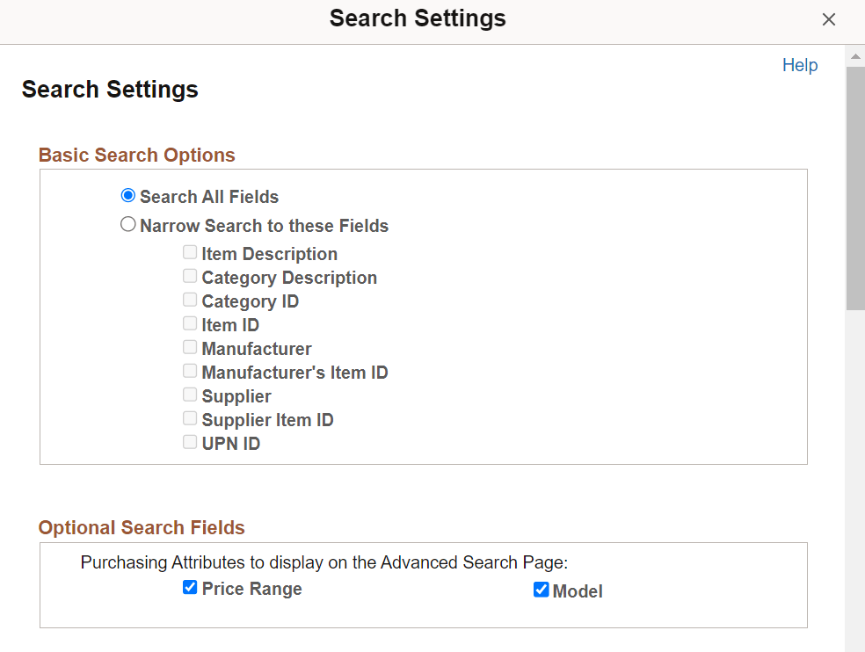The image size is (865, 652).
Task: Enable the Item Description checkbox
Action: pos(189,251)
